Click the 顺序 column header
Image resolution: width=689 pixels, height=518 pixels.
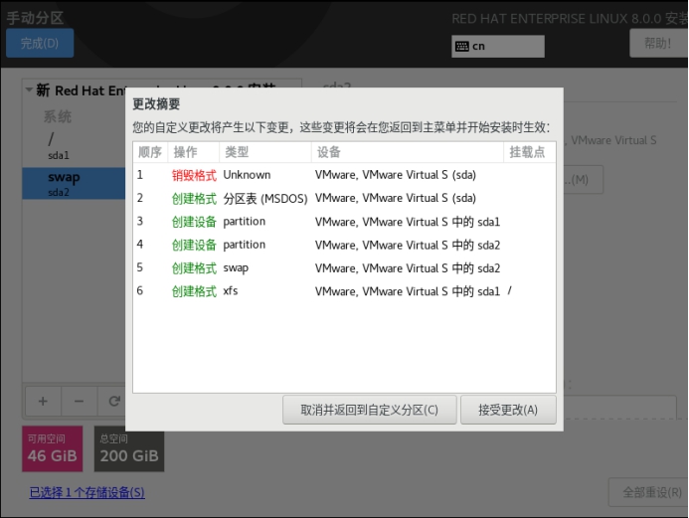coord(150,152)
